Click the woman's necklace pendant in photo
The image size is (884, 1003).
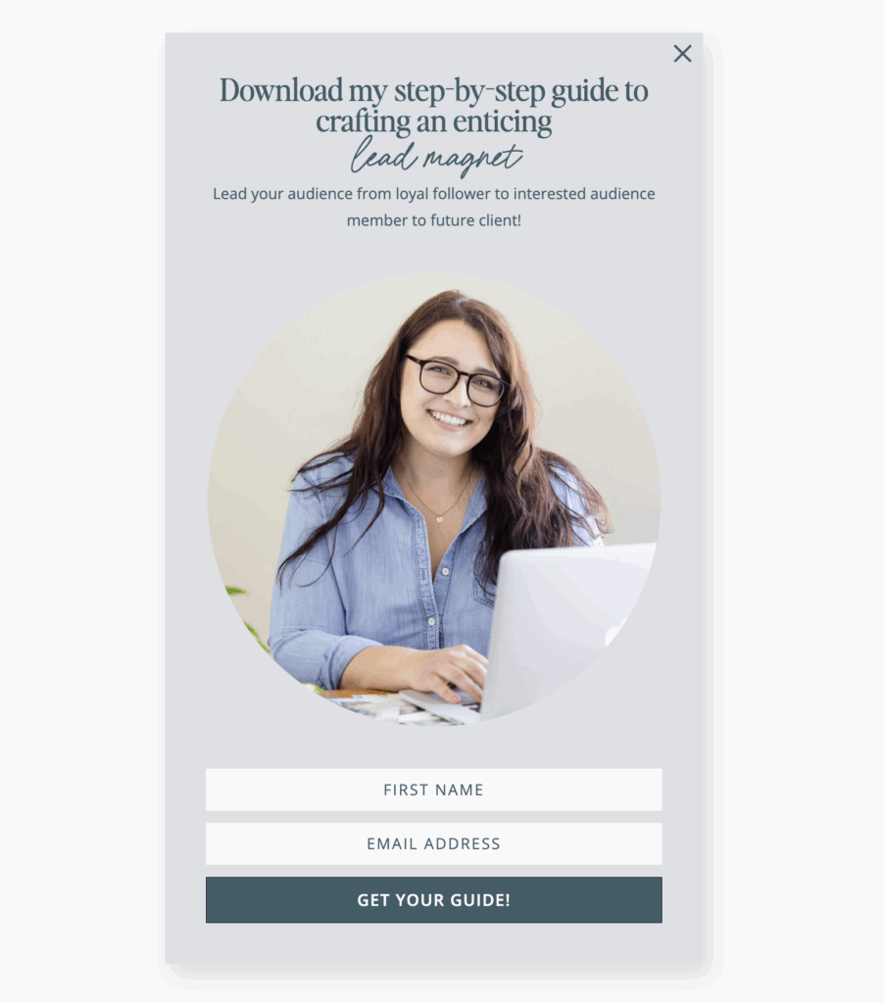click(x=440, y=519)
